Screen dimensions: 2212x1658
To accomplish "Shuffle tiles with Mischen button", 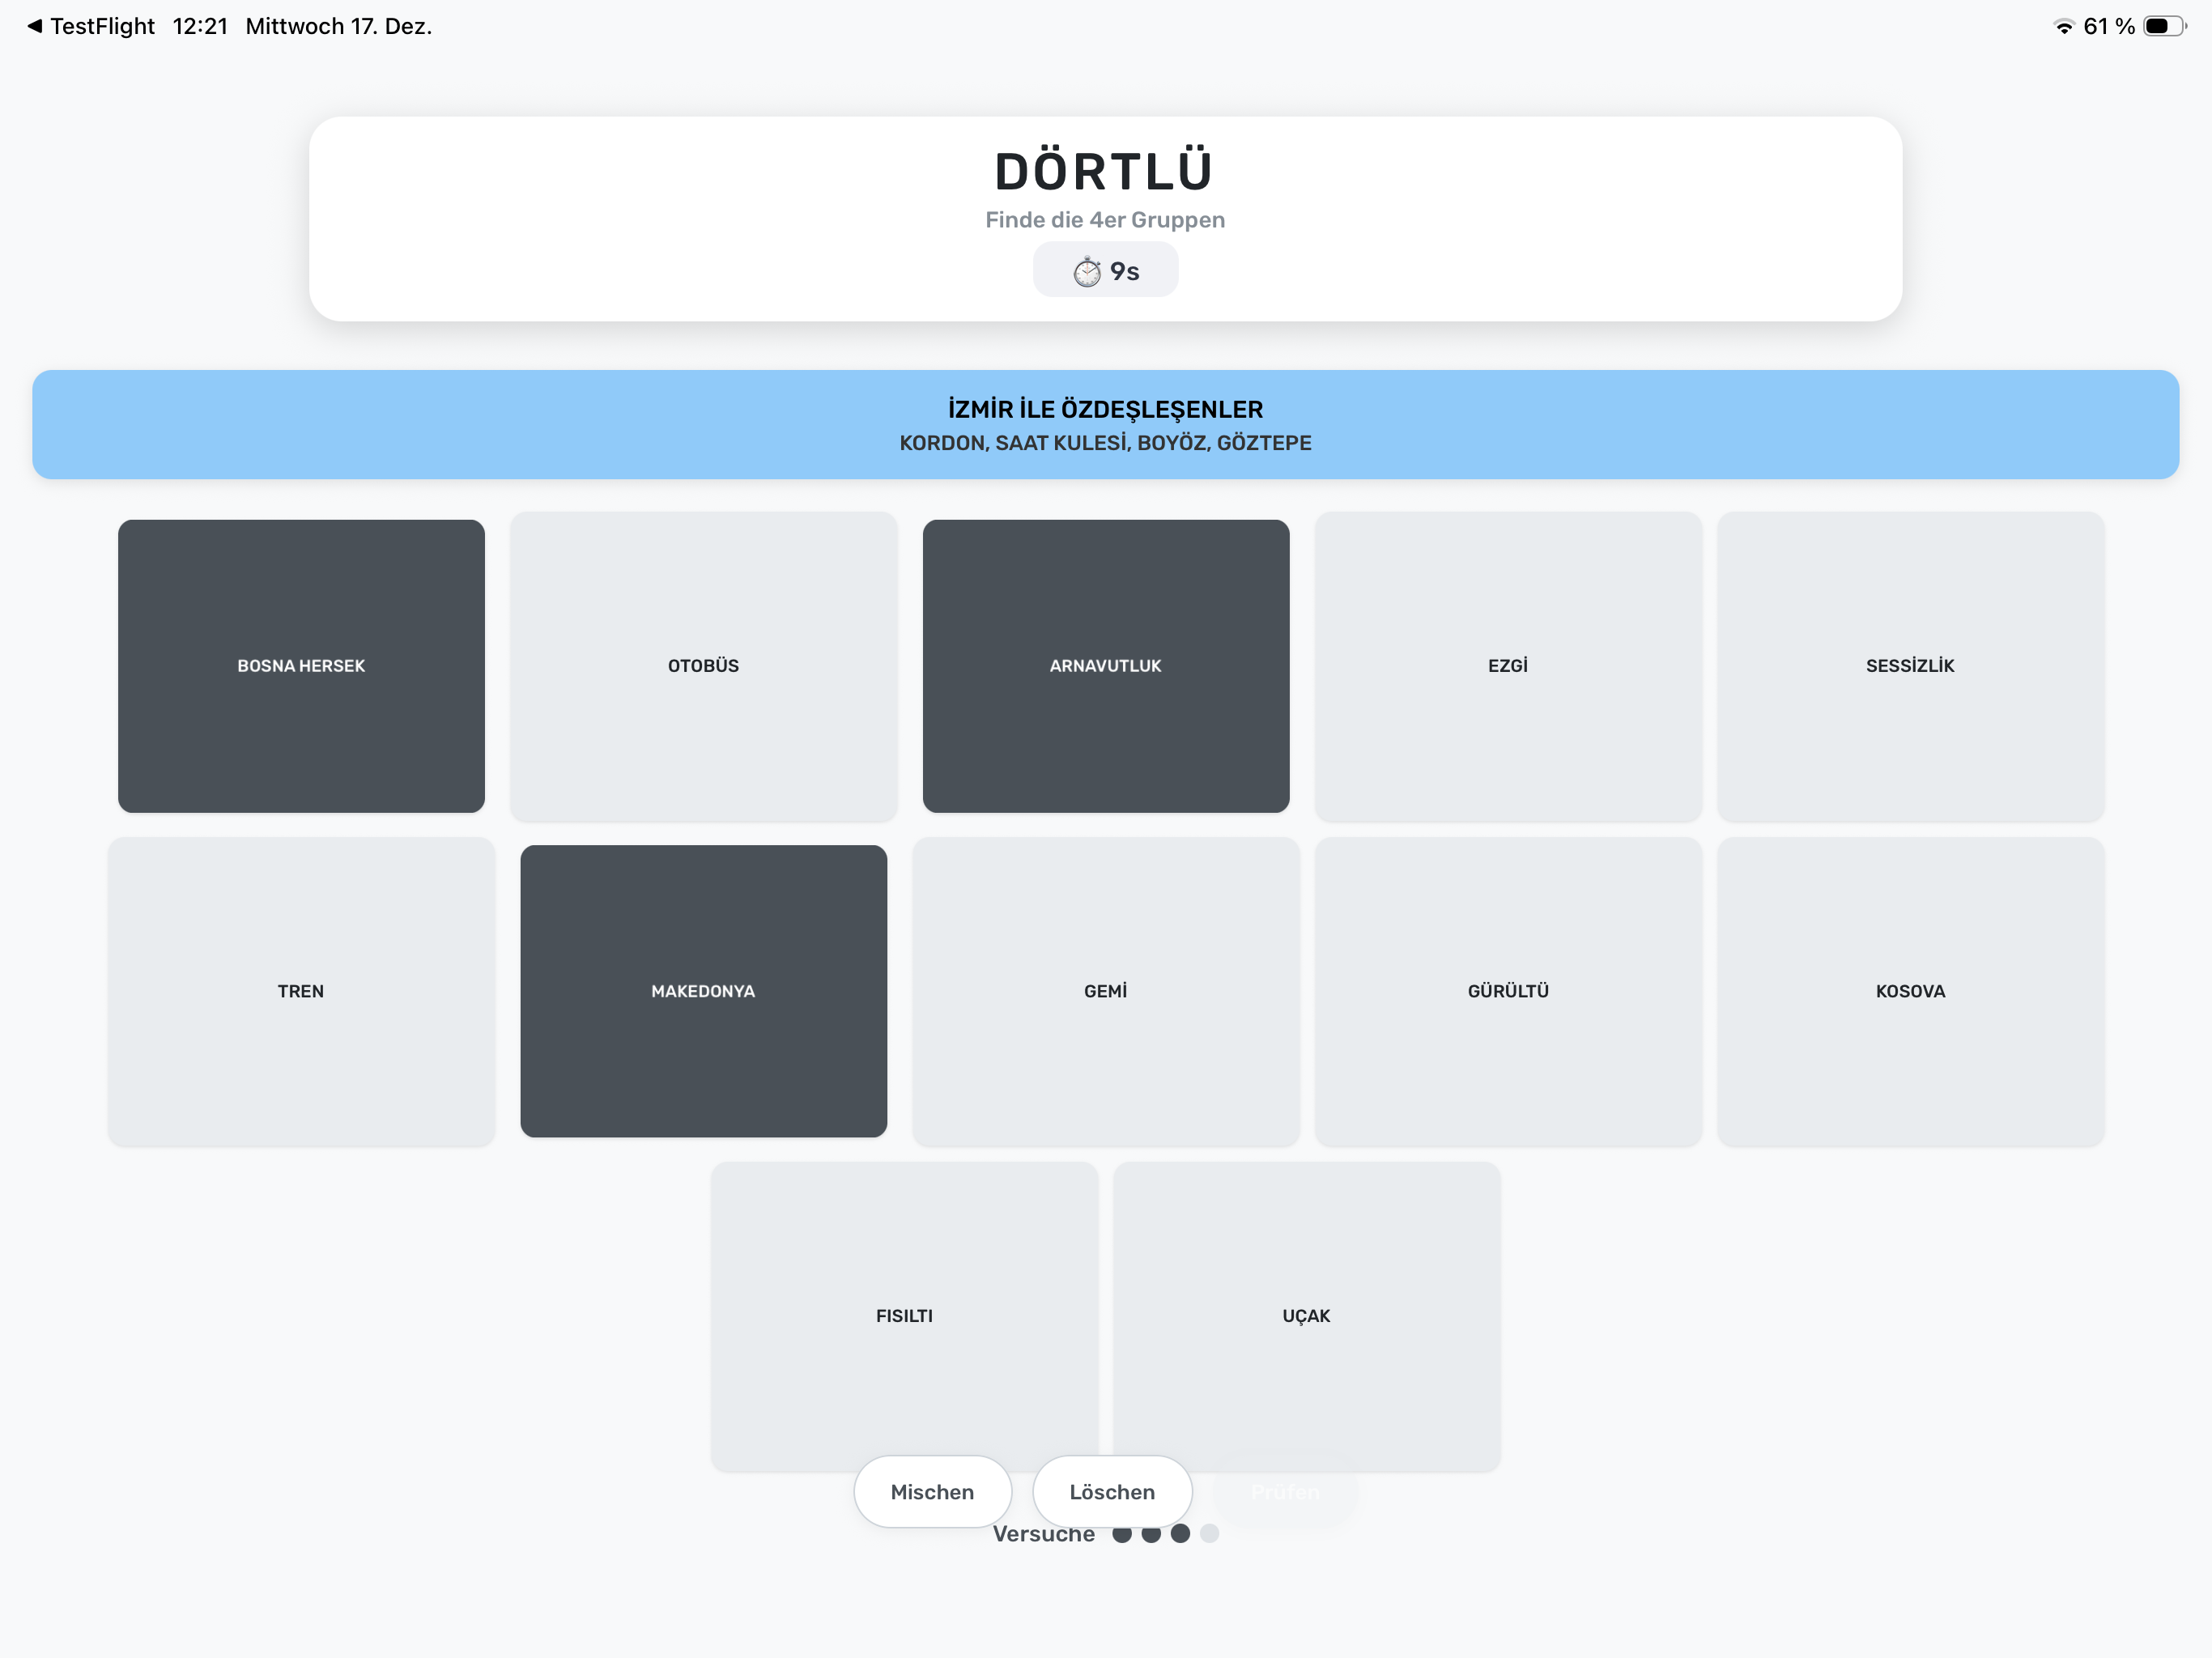I will [x=932, y=1492].
